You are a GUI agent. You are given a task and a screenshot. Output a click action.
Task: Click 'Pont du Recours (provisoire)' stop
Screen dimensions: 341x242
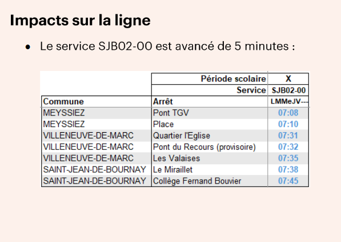(210, 147)
